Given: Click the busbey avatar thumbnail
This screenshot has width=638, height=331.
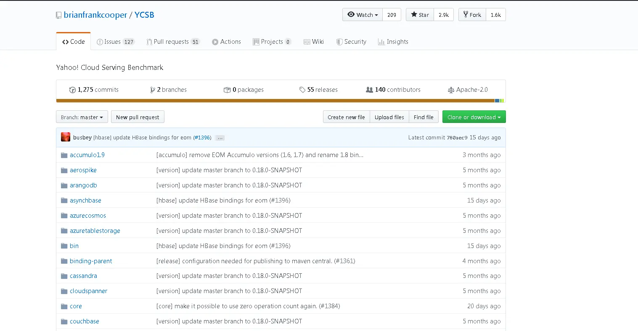Looking at the screenshot, I should (66, 137).
